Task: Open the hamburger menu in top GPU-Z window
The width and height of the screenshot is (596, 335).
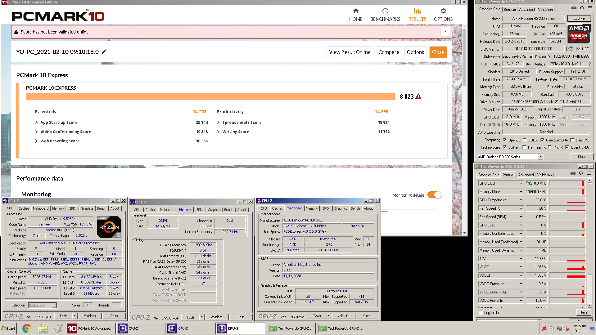Action: pos(590,8)
